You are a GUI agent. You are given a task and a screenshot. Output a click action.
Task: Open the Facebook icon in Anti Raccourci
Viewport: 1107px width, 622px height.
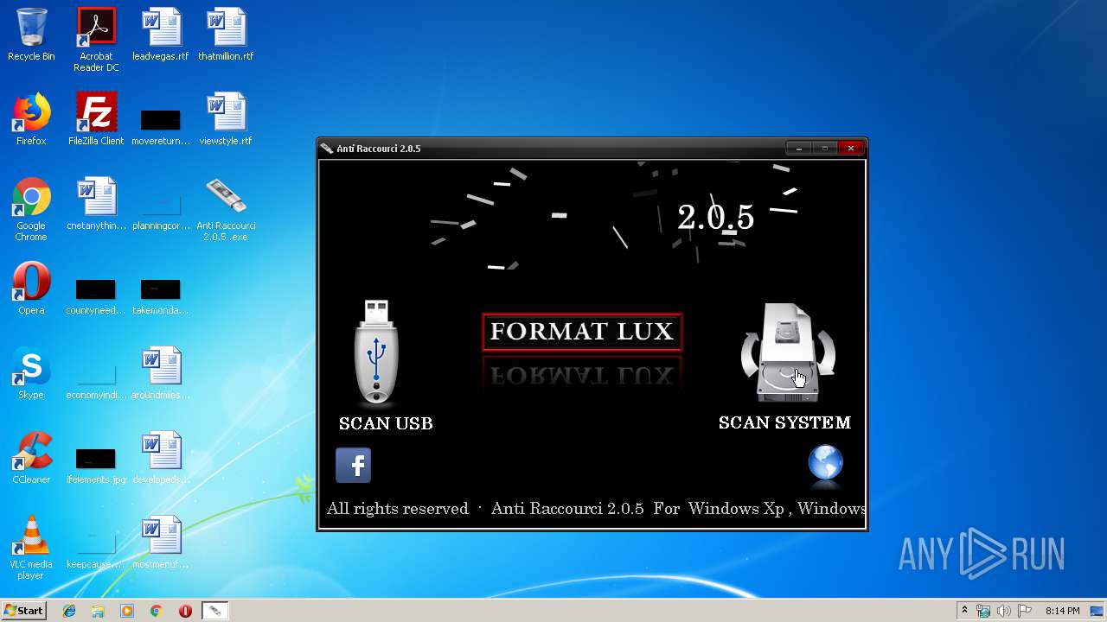353,466
